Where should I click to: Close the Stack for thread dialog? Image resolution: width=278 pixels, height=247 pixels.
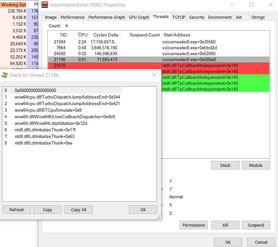(154, 75)
